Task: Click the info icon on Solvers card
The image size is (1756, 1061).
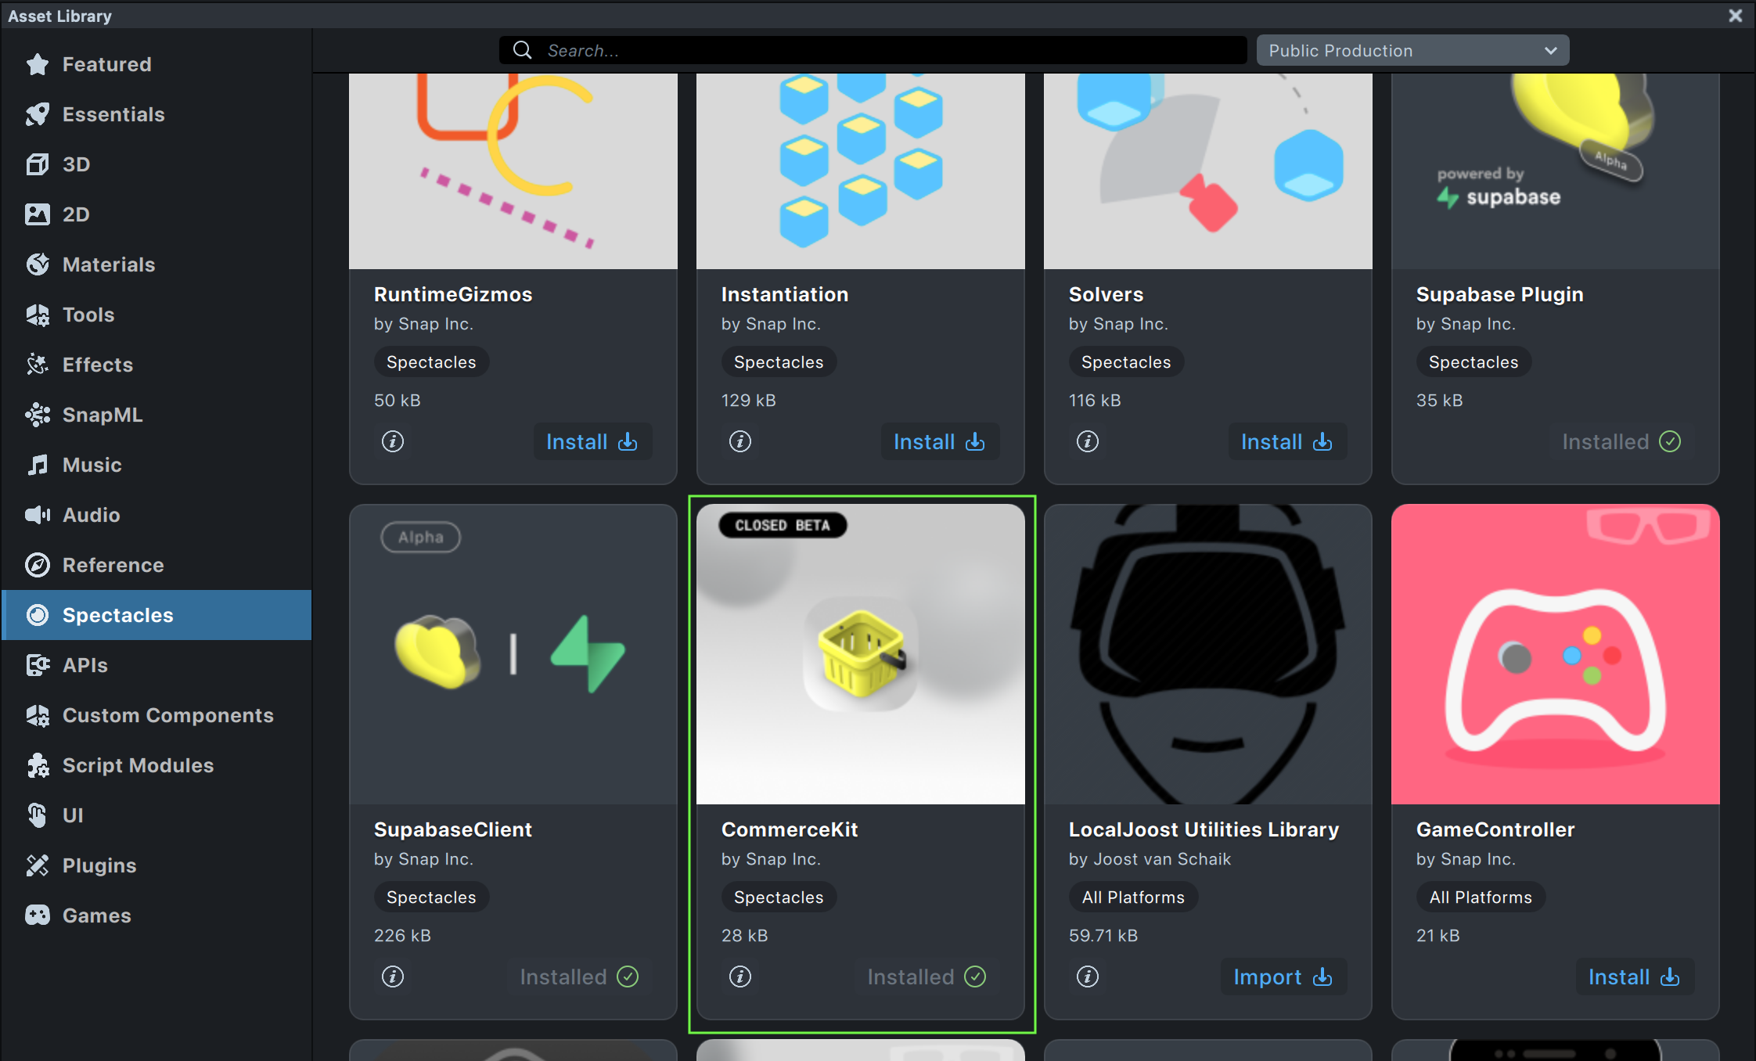Action: click(x=1088, y=441)
